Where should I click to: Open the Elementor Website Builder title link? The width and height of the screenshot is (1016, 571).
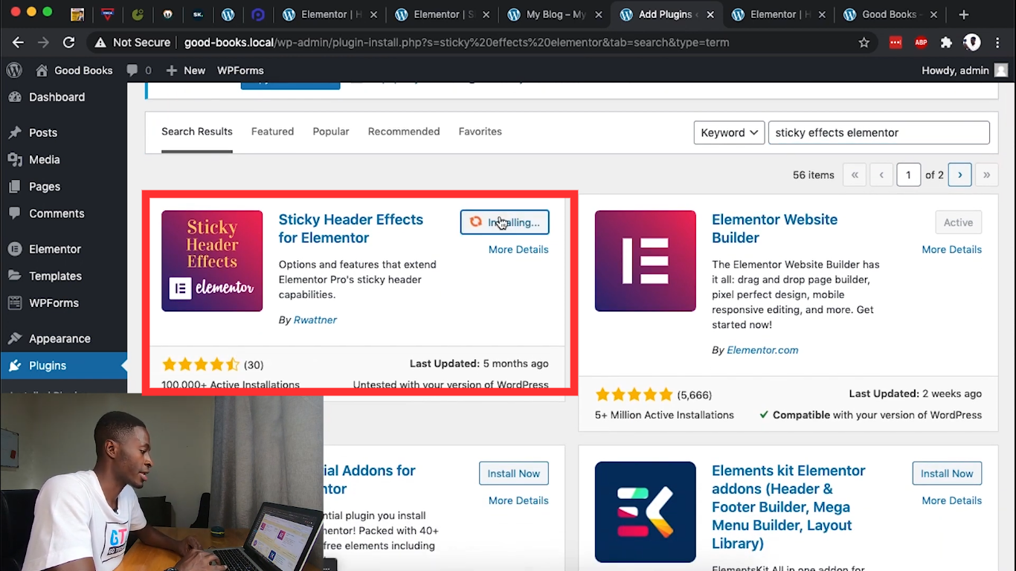point(774,229)
